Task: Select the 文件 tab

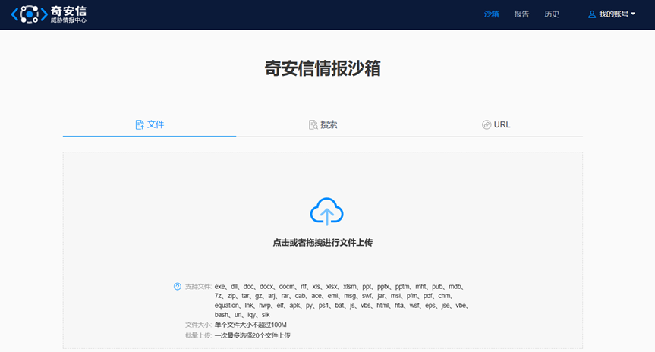Action: pos(150,124)
